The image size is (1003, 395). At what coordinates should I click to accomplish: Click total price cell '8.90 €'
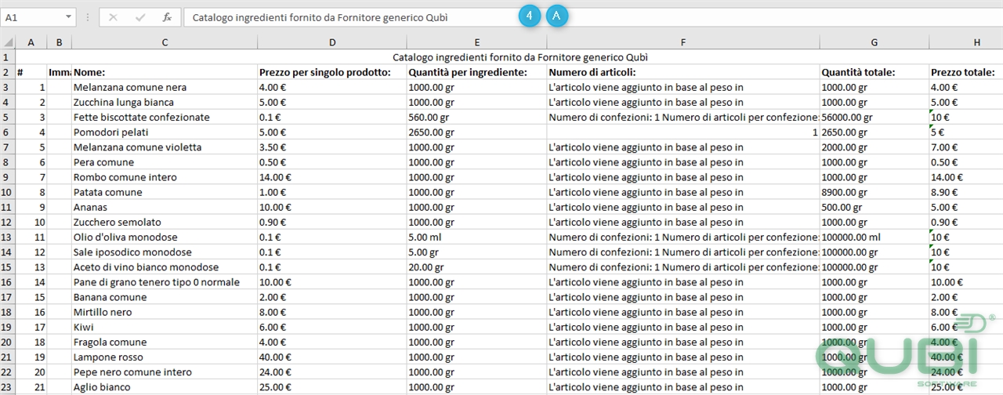click(x=966, y=192)
